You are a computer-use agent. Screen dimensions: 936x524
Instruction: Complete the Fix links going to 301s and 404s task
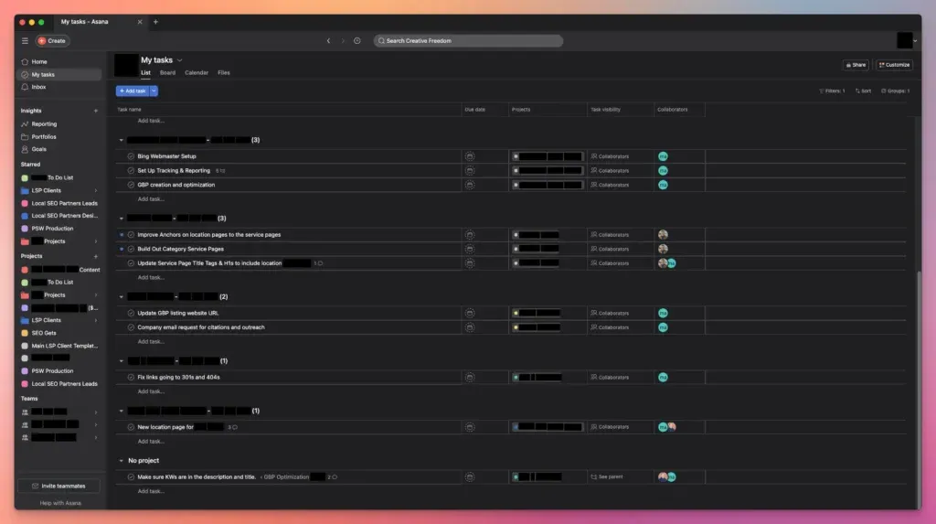click(x=131, y=377)
